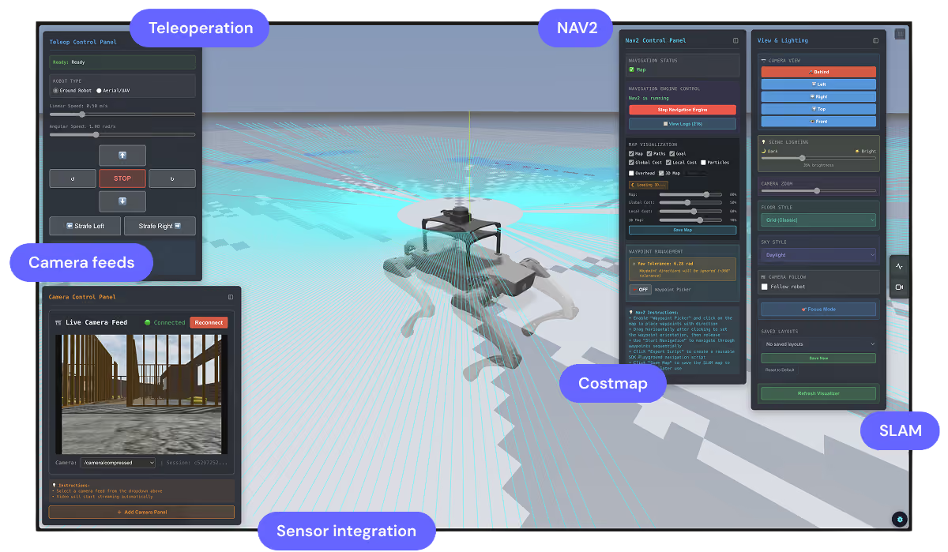Adjust the 3D Map opacity slider
This screenshot has width=948, height=552.
tap(690, 220)
